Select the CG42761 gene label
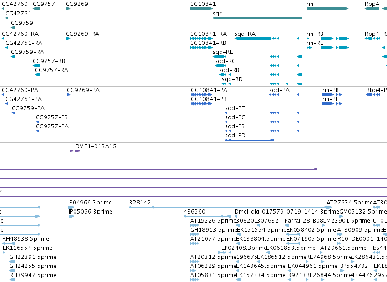 18,14
